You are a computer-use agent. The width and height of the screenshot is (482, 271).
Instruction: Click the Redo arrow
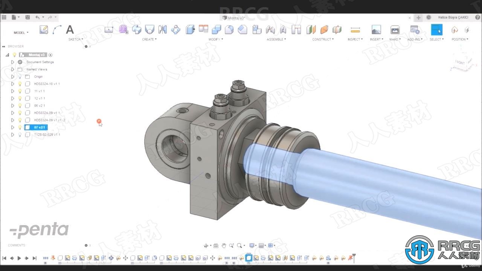pos(50,17)
